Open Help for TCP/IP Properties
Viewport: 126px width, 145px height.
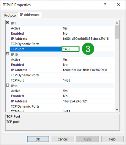click(x=112, y=139)
